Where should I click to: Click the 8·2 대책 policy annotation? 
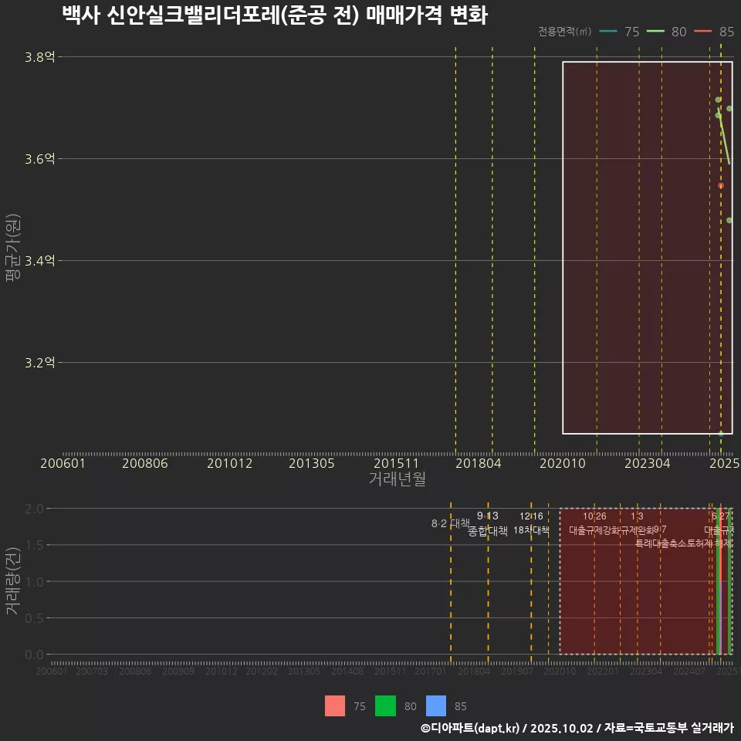pos(450,523)
